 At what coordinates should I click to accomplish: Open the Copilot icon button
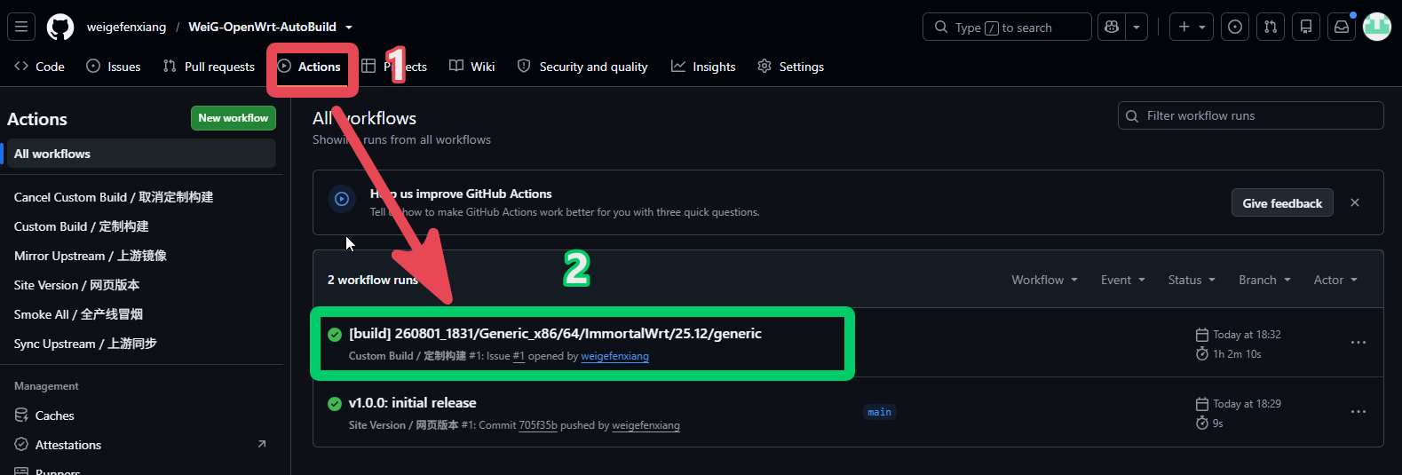click(x=1112, y=27)
